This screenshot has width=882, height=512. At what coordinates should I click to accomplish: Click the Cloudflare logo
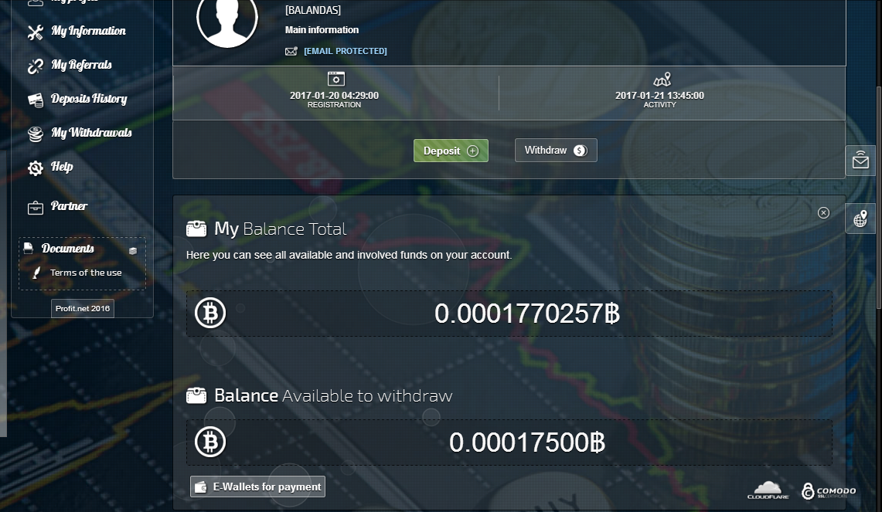point(767,490)
